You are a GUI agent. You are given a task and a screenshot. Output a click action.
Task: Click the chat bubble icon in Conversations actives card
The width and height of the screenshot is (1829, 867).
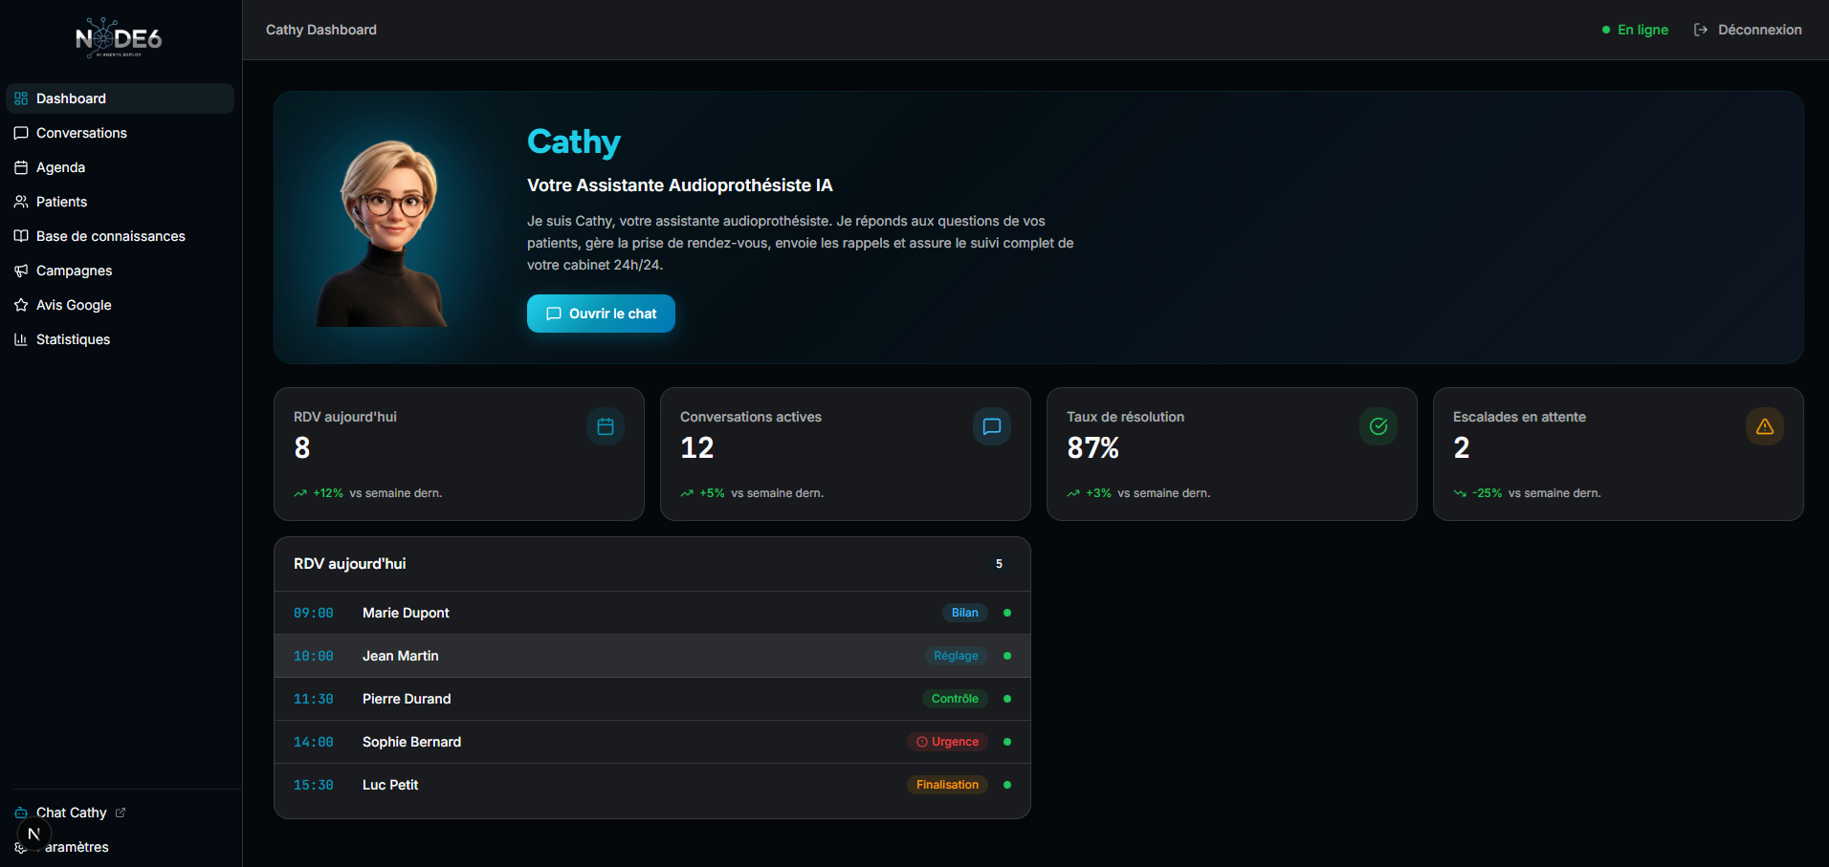(992, 426)
